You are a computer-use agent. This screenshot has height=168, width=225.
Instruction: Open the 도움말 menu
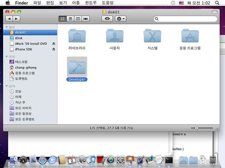[107, 3]
